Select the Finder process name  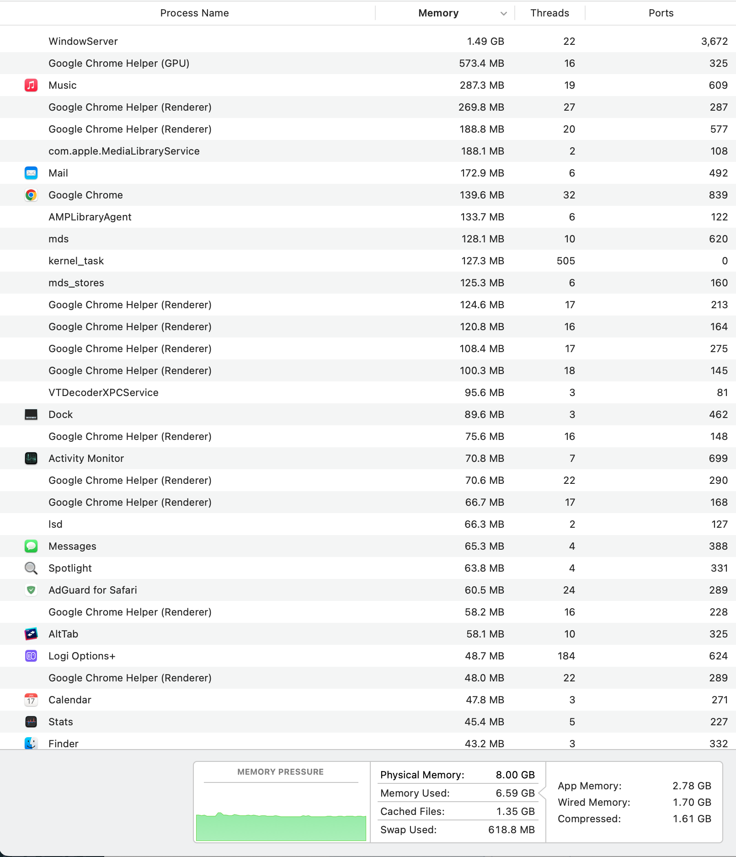pyautogui.click(x=64, y=744)
